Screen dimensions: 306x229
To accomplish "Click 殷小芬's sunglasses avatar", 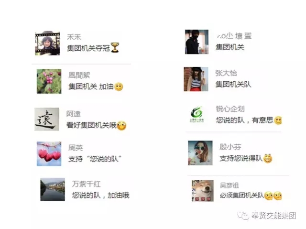I will [x=200, y=153].
